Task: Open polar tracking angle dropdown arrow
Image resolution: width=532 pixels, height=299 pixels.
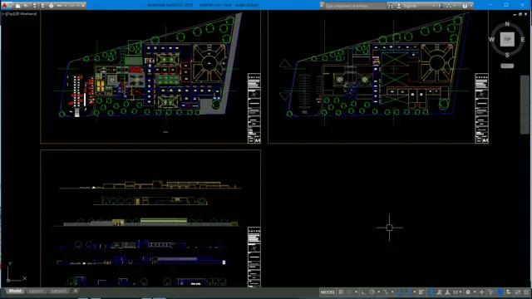Action: [379, 292]
